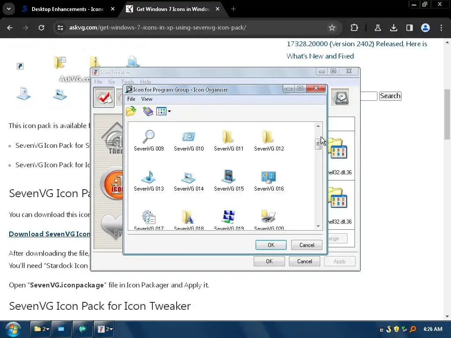This screenshot has width=451, height=338.
Task: Select the orange icons category in IconTweaker sidebar
Action: 112,184
